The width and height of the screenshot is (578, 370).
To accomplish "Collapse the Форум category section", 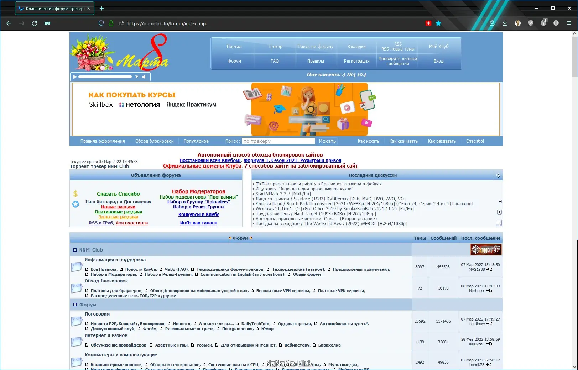I will pos(75,305).
